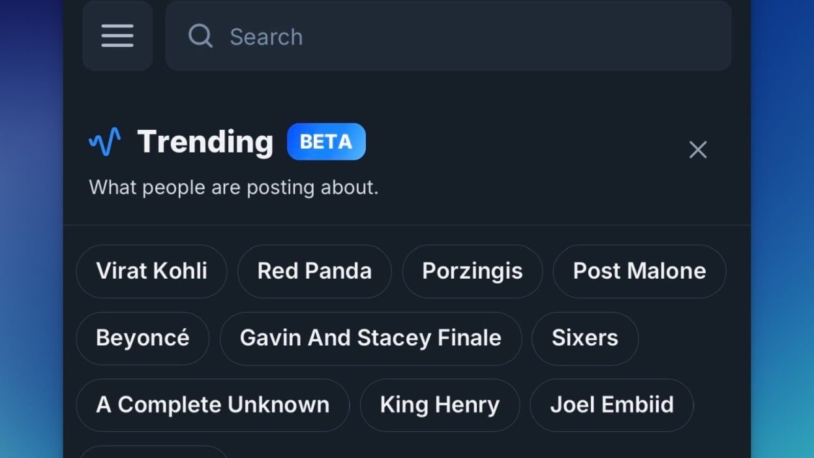The width and height of the screenshot is (814, 458).
Task: Tap the King Henry topic chip
Action: tap(440, 405)
